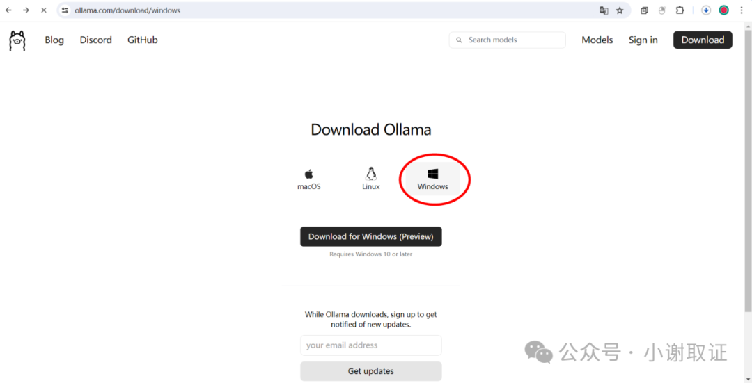The image size is (752, 383).
Task: Click the tab-copy toolbar icon beside the star
Action: (x=644, y=10)
